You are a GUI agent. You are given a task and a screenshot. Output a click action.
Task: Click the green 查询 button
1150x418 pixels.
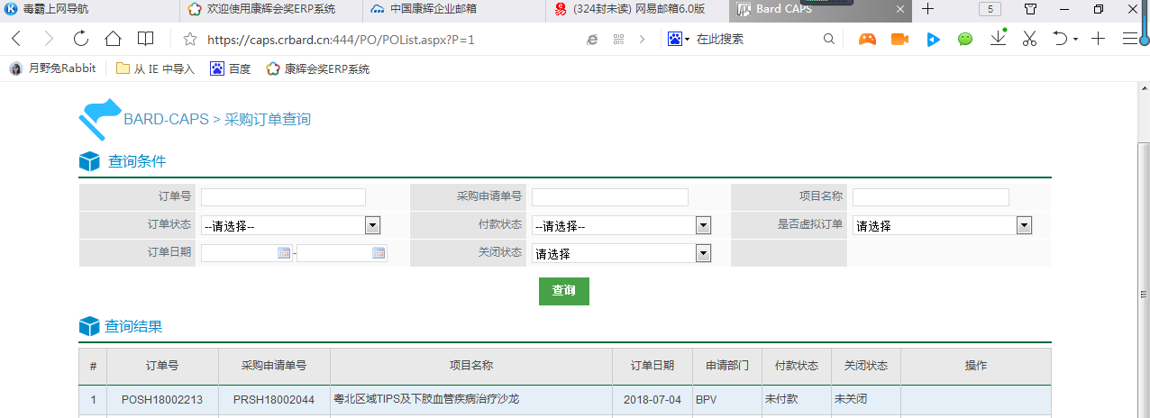(x=563, y=291)
